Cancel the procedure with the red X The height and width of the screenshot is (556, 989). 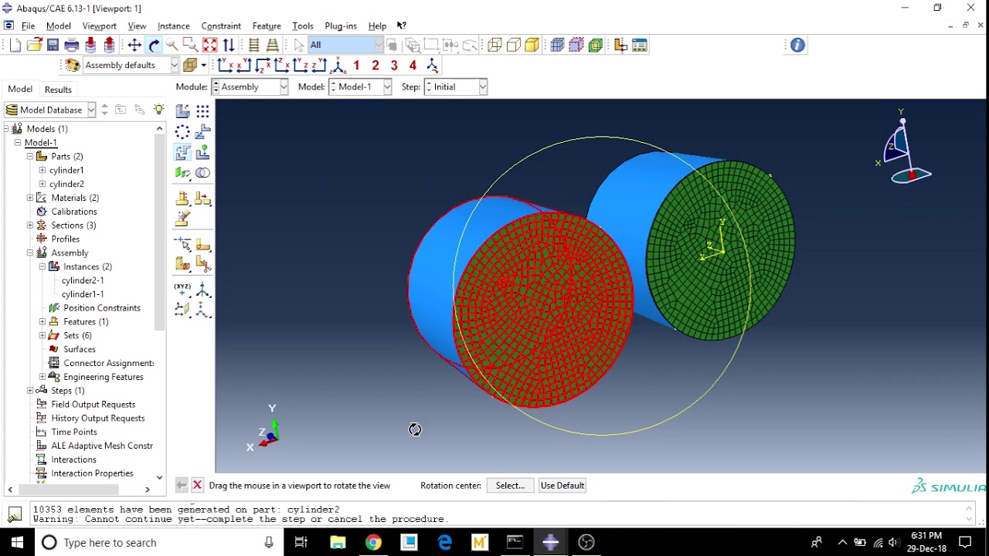click(197, 486)
